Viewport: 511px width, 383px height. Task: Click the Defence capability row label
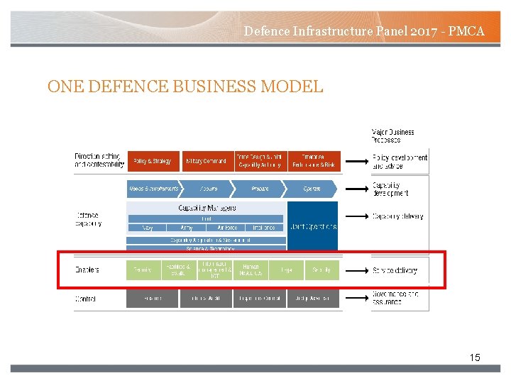click(x=88, y=219)
